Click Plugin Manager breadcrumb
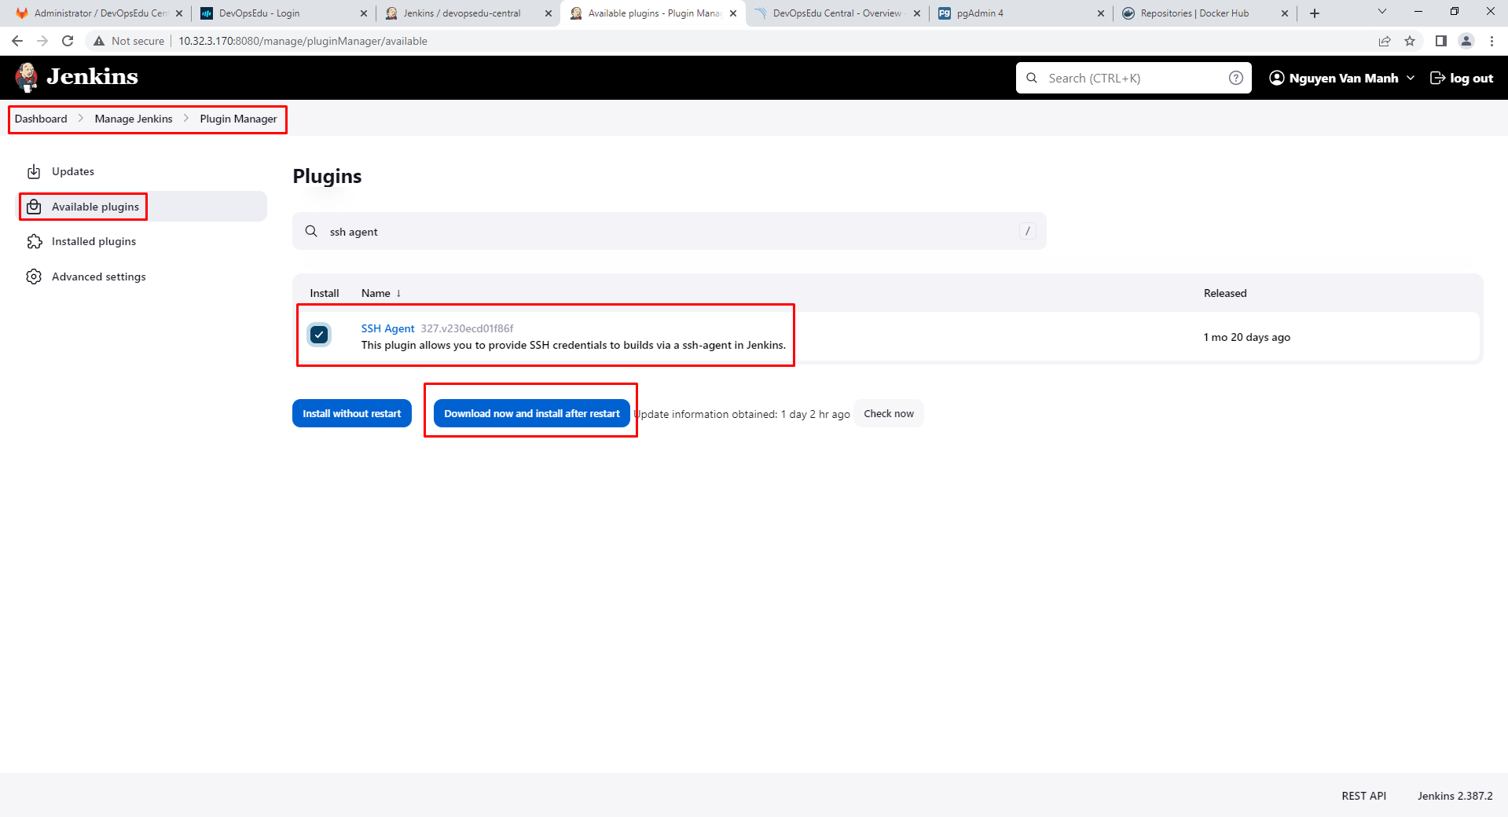 coord(238,119)
